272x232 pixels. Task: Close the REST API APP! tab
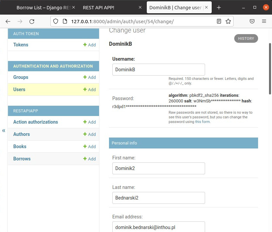pos(140,7)
